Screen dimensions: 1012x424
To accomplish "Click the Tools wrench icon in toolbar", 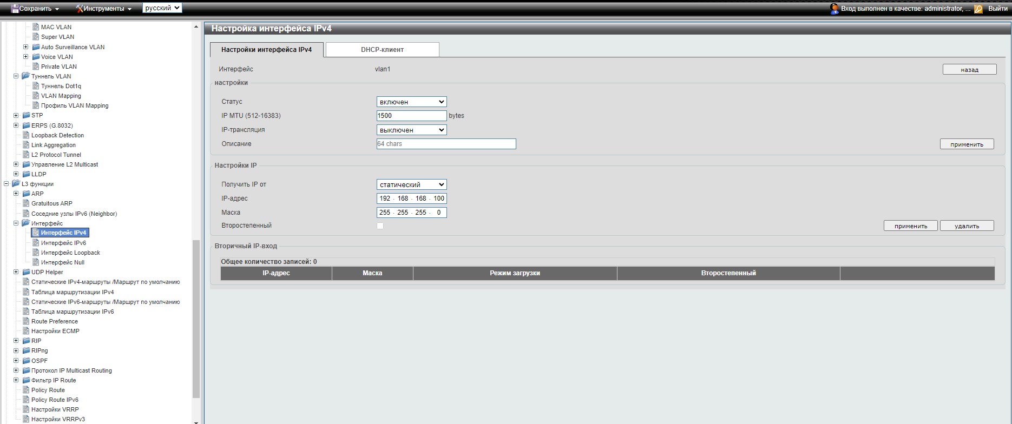I will point(80,9).
